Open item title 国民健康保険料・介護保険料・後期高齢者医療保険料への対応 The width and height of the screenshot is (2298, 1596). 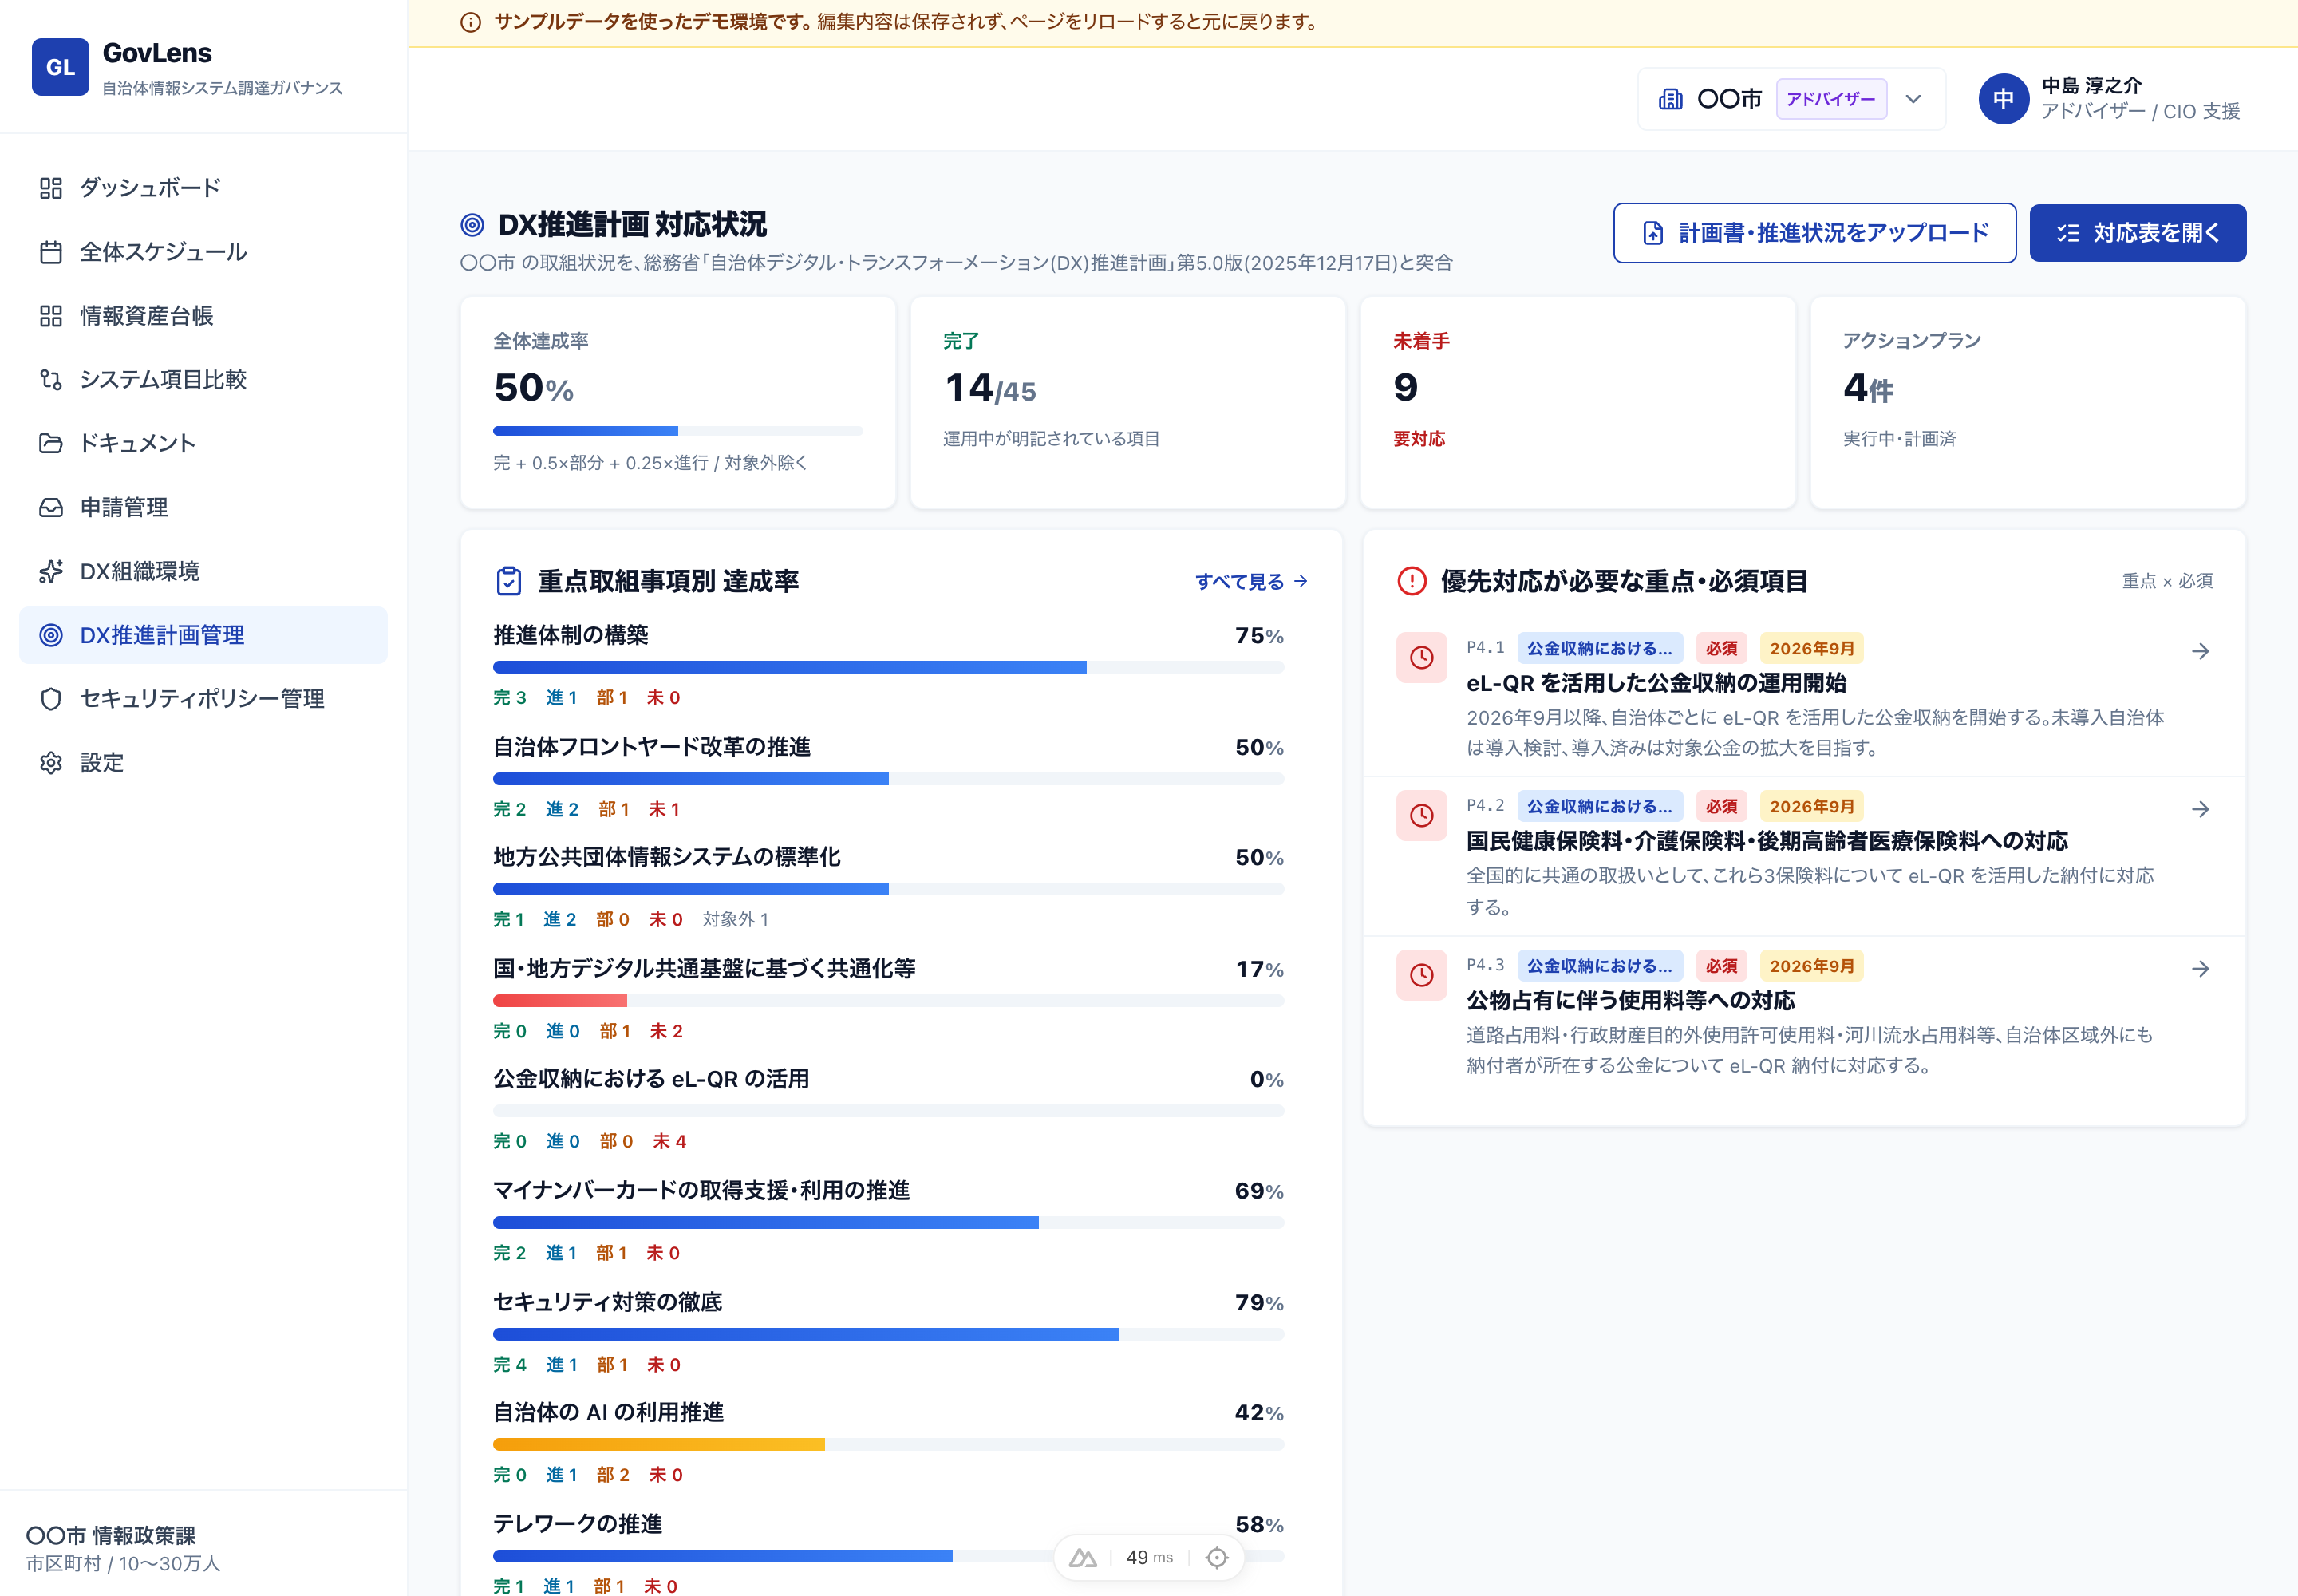pyautogui.click(x=1767, y=841)
